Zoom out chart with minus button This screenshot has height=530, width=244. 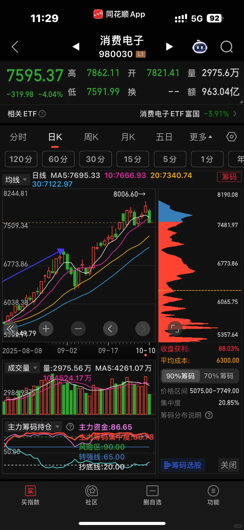coord(78,328)
